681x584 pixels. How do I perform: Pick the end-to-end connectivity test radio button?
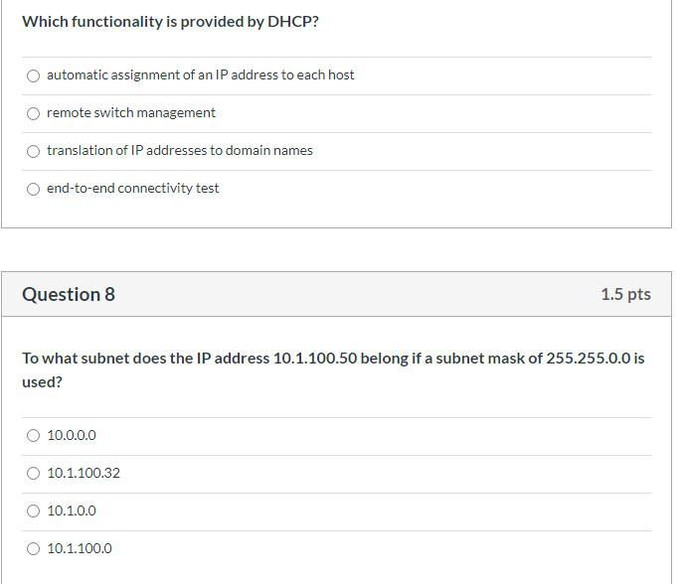click(x=33, y=189)
